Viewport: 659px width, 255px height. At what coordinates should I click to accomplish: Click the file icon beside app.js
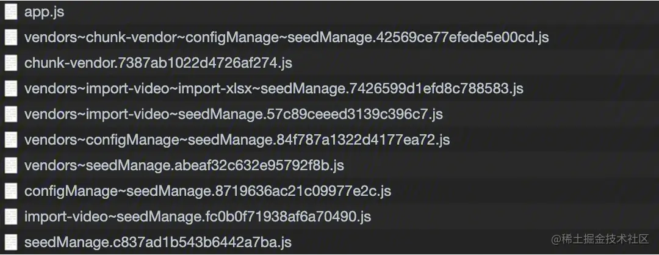coord(10,12)
